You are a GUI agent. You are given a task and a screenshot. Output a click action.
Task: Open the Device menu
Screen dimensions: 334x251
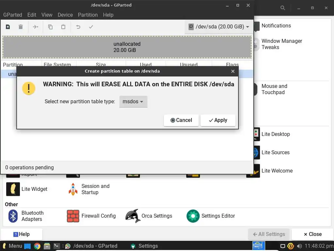(65, 15)
